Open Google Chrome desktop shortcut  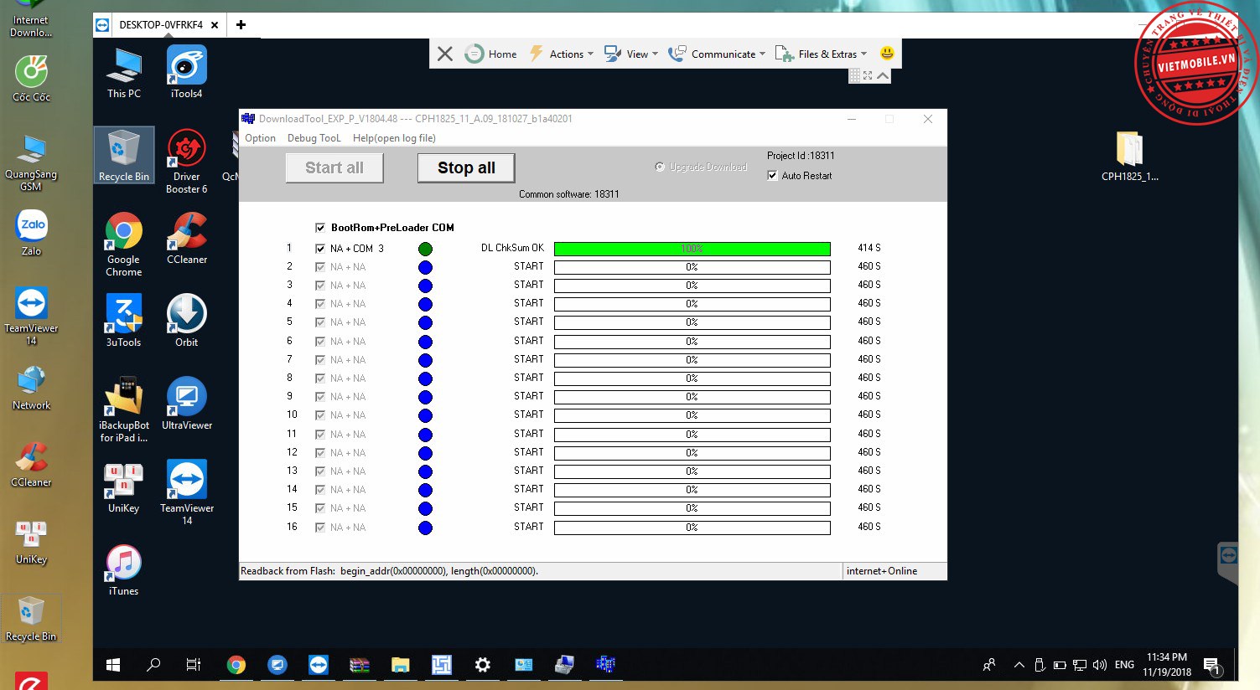[124, 245]
